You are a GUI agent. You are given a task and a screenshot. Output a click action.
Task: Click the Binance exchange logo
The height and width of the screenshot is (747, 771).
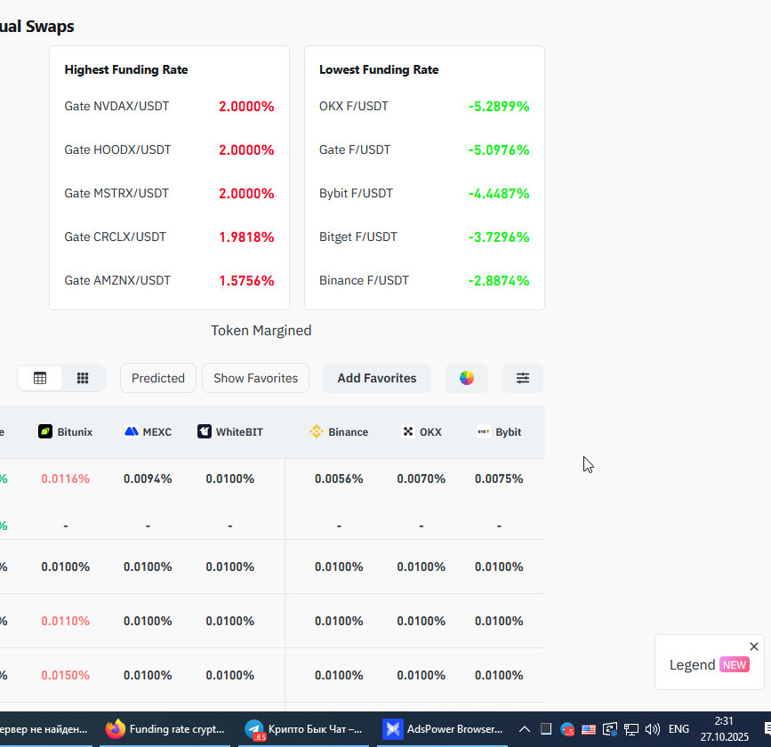click(317, 432)
